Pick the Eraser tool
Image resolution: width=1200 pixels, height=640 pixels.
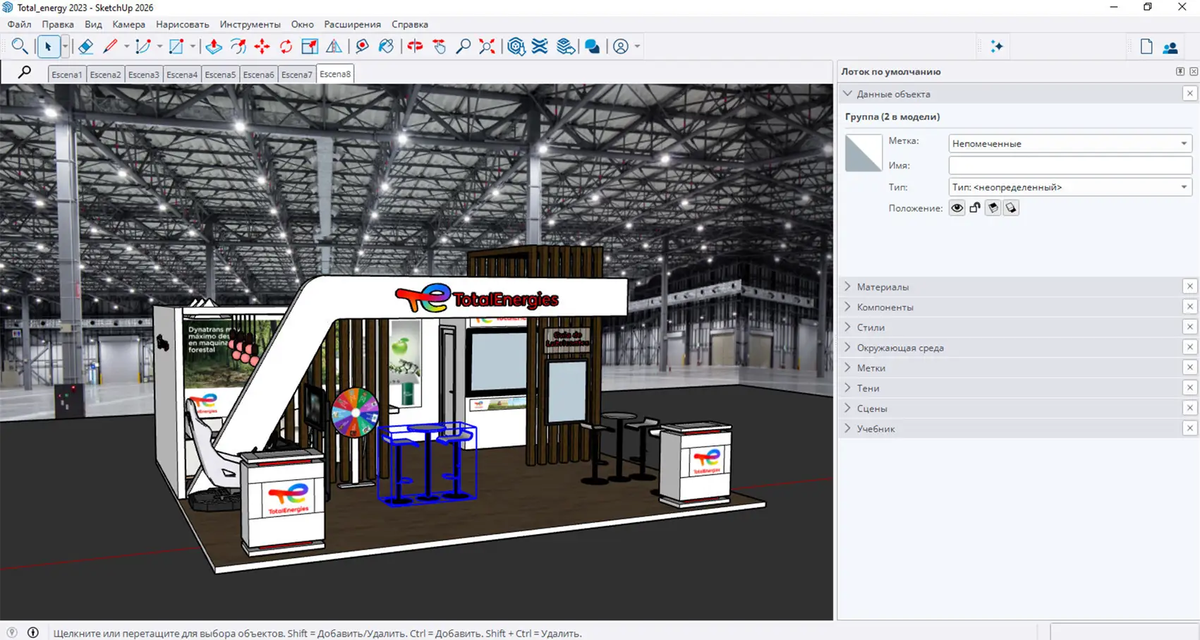click(85, 47)
